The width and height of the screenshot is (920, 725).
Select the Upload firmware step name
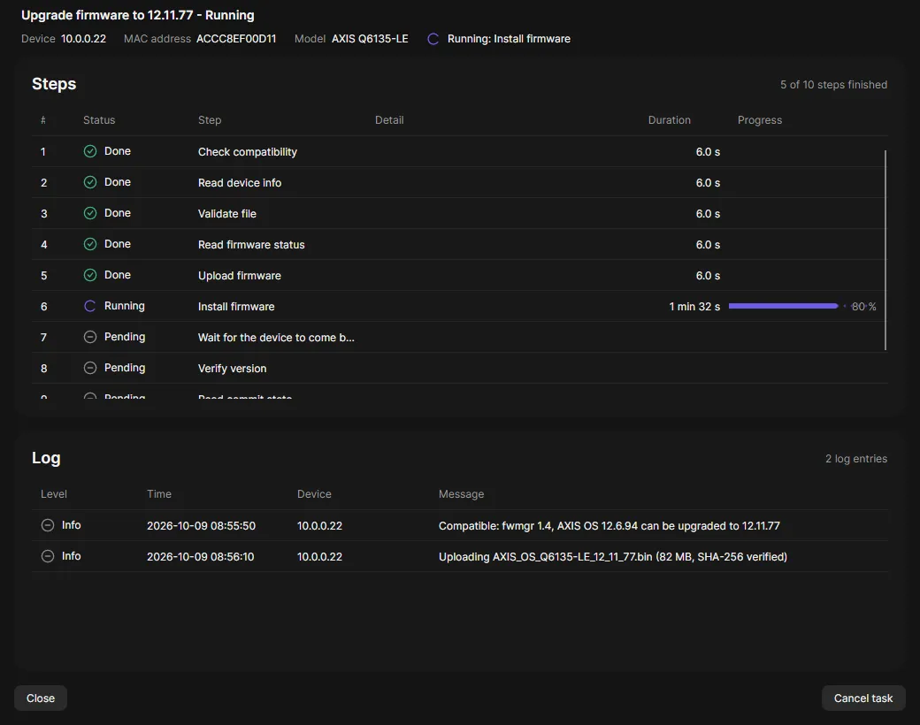pos(240,276)
